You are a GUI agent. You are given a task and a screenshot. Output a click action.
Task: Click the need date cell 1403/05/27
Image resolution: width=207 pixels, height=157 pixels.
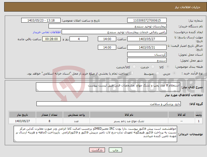[x=23, y=121]
